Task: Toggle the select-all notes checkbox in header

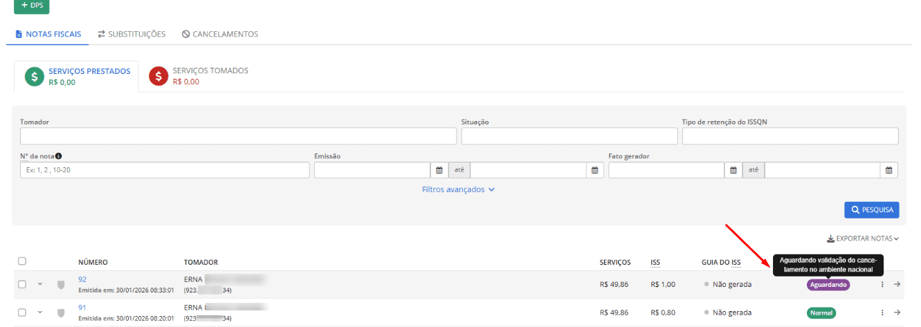Action: tap(22, 261)
